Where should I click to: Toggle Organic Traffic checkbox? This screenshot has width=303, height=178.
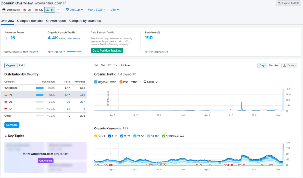(96, 82)
